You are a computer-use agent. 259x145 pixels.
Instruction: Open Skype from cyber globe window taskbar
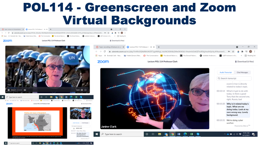198,134
